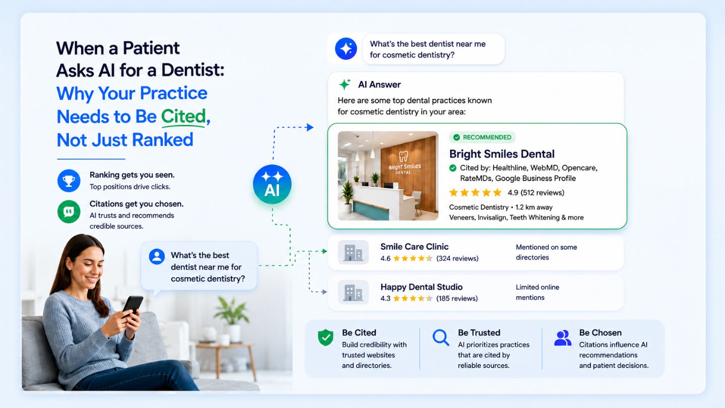Select "Limited online mentions" note
This screenshot has height=408, width=725.
tap(537, 292)
